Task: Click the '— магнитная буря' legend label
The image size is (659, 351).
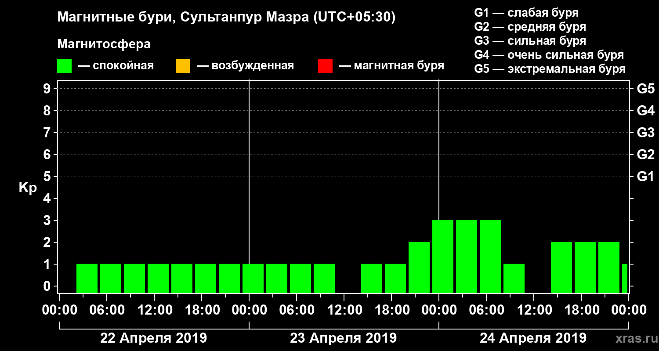Action: click(x=391, y=66)
